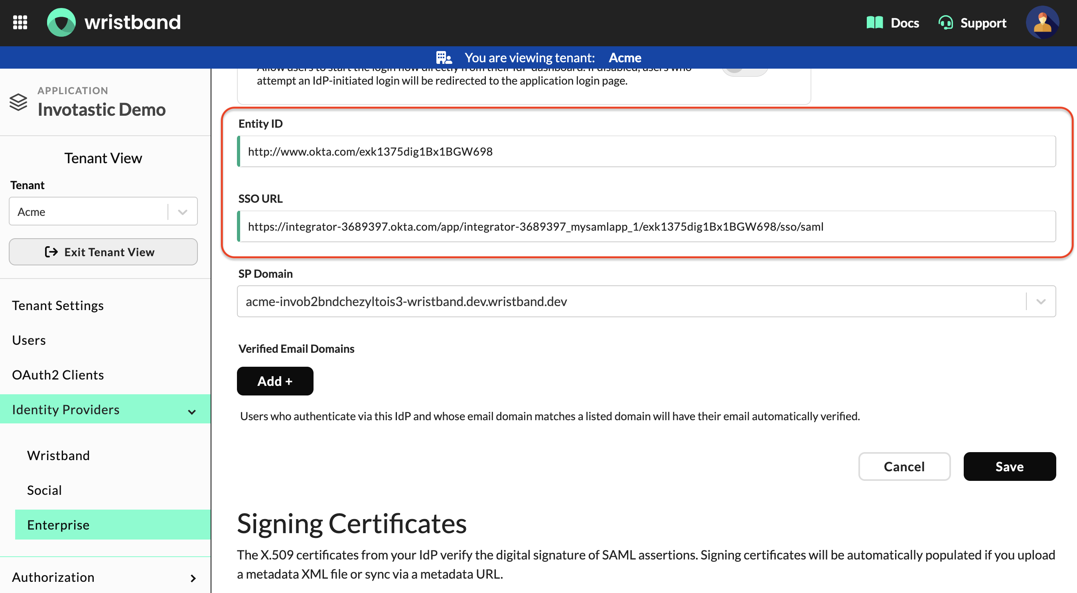Click Exit Tenant View button
Viewport: 1077px width, 593px height.
(x=103, y=252)
